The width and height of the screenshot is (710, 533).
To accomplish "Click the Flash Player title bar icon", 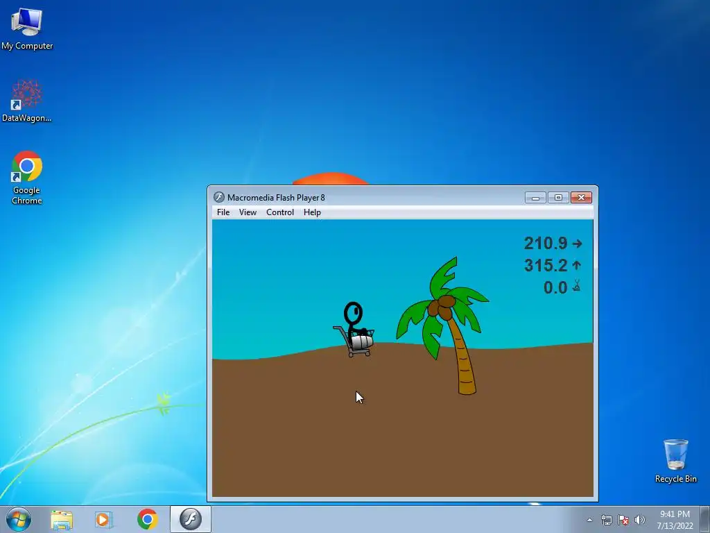I will coord(219,197).
